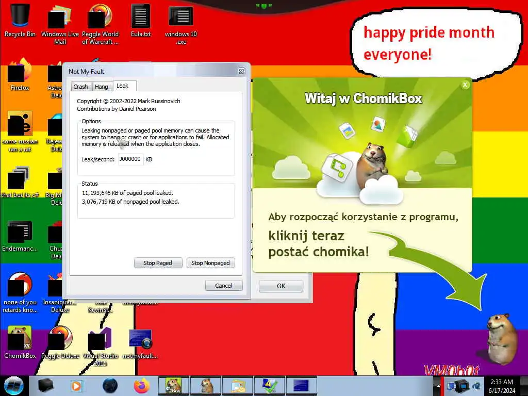528x396 pixels.
Task: Switch to ChomikBox taskbar button
Action: coord(173,386)
